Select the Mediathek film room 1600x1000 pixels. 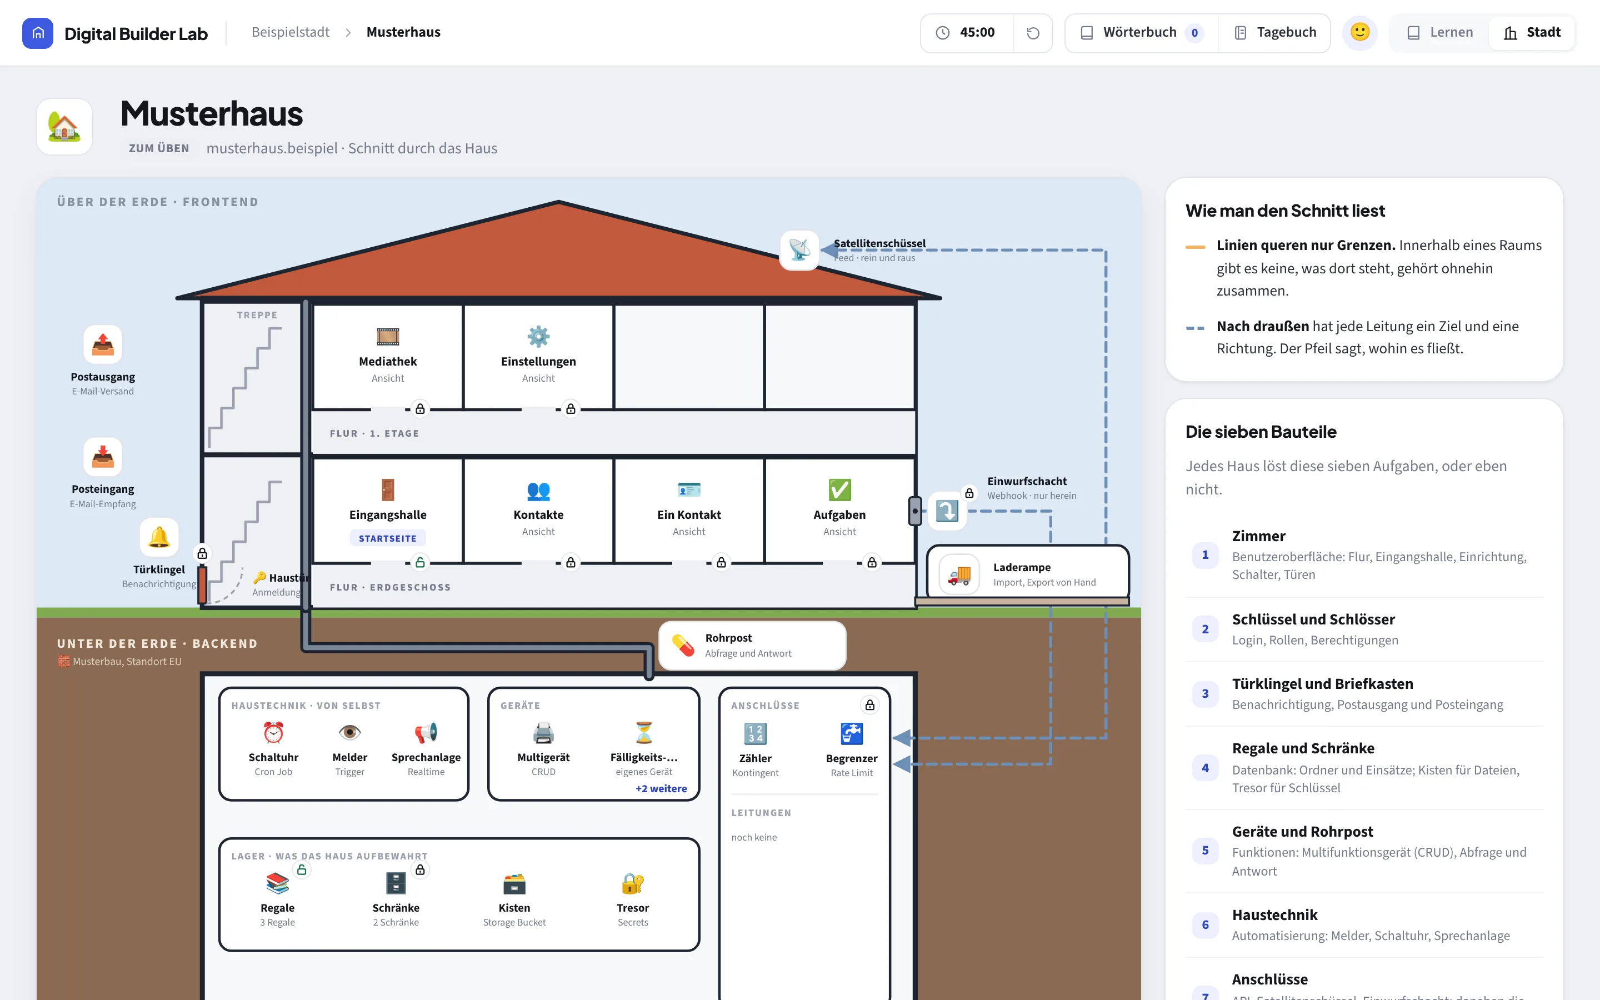tap(387, 357)
